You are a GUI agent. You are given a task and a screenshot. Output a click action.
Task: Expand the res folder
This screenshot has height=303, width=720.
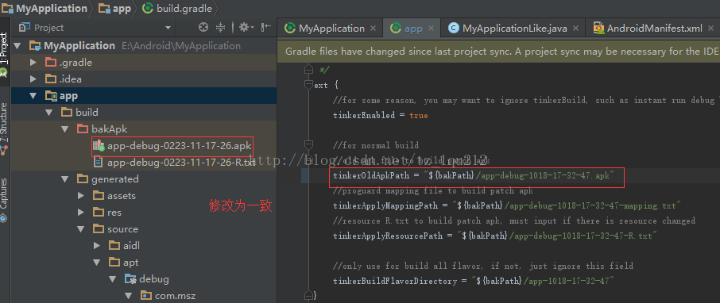pyautogui.click(x=81, y=213)
